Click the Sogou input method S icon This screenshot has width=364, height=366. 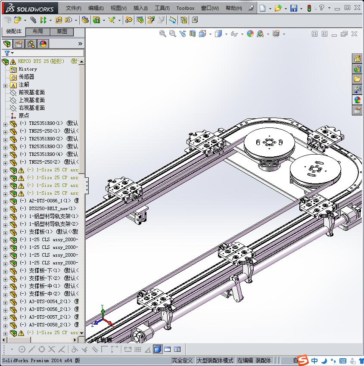point(303,360)
